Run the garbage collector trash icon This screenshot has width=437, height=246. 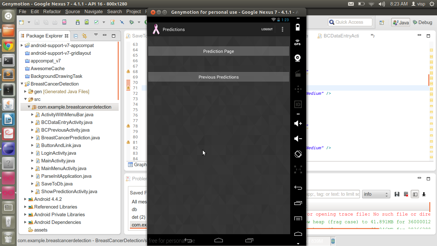[x=333, y=241]
